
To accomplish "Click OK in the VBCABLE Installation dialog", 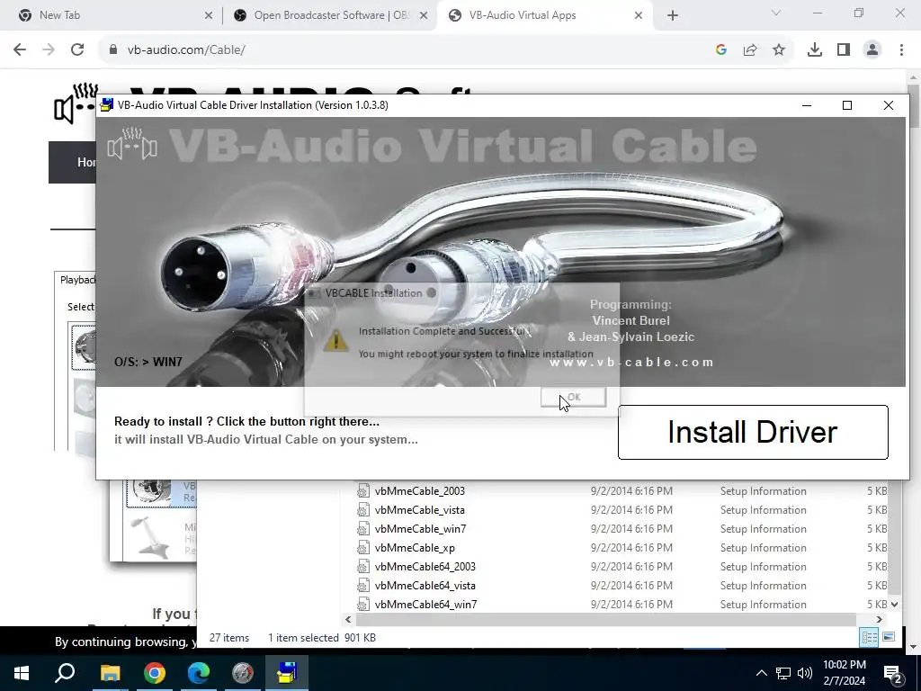I will click(573, 397).
